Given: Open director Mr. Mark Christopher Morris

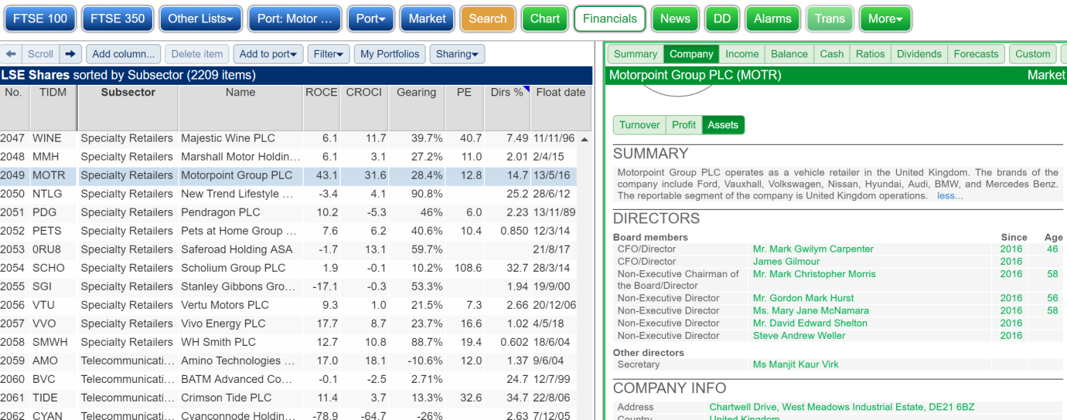Looking at the screenshot, I should pyautogui.click(x=814, y=274).
